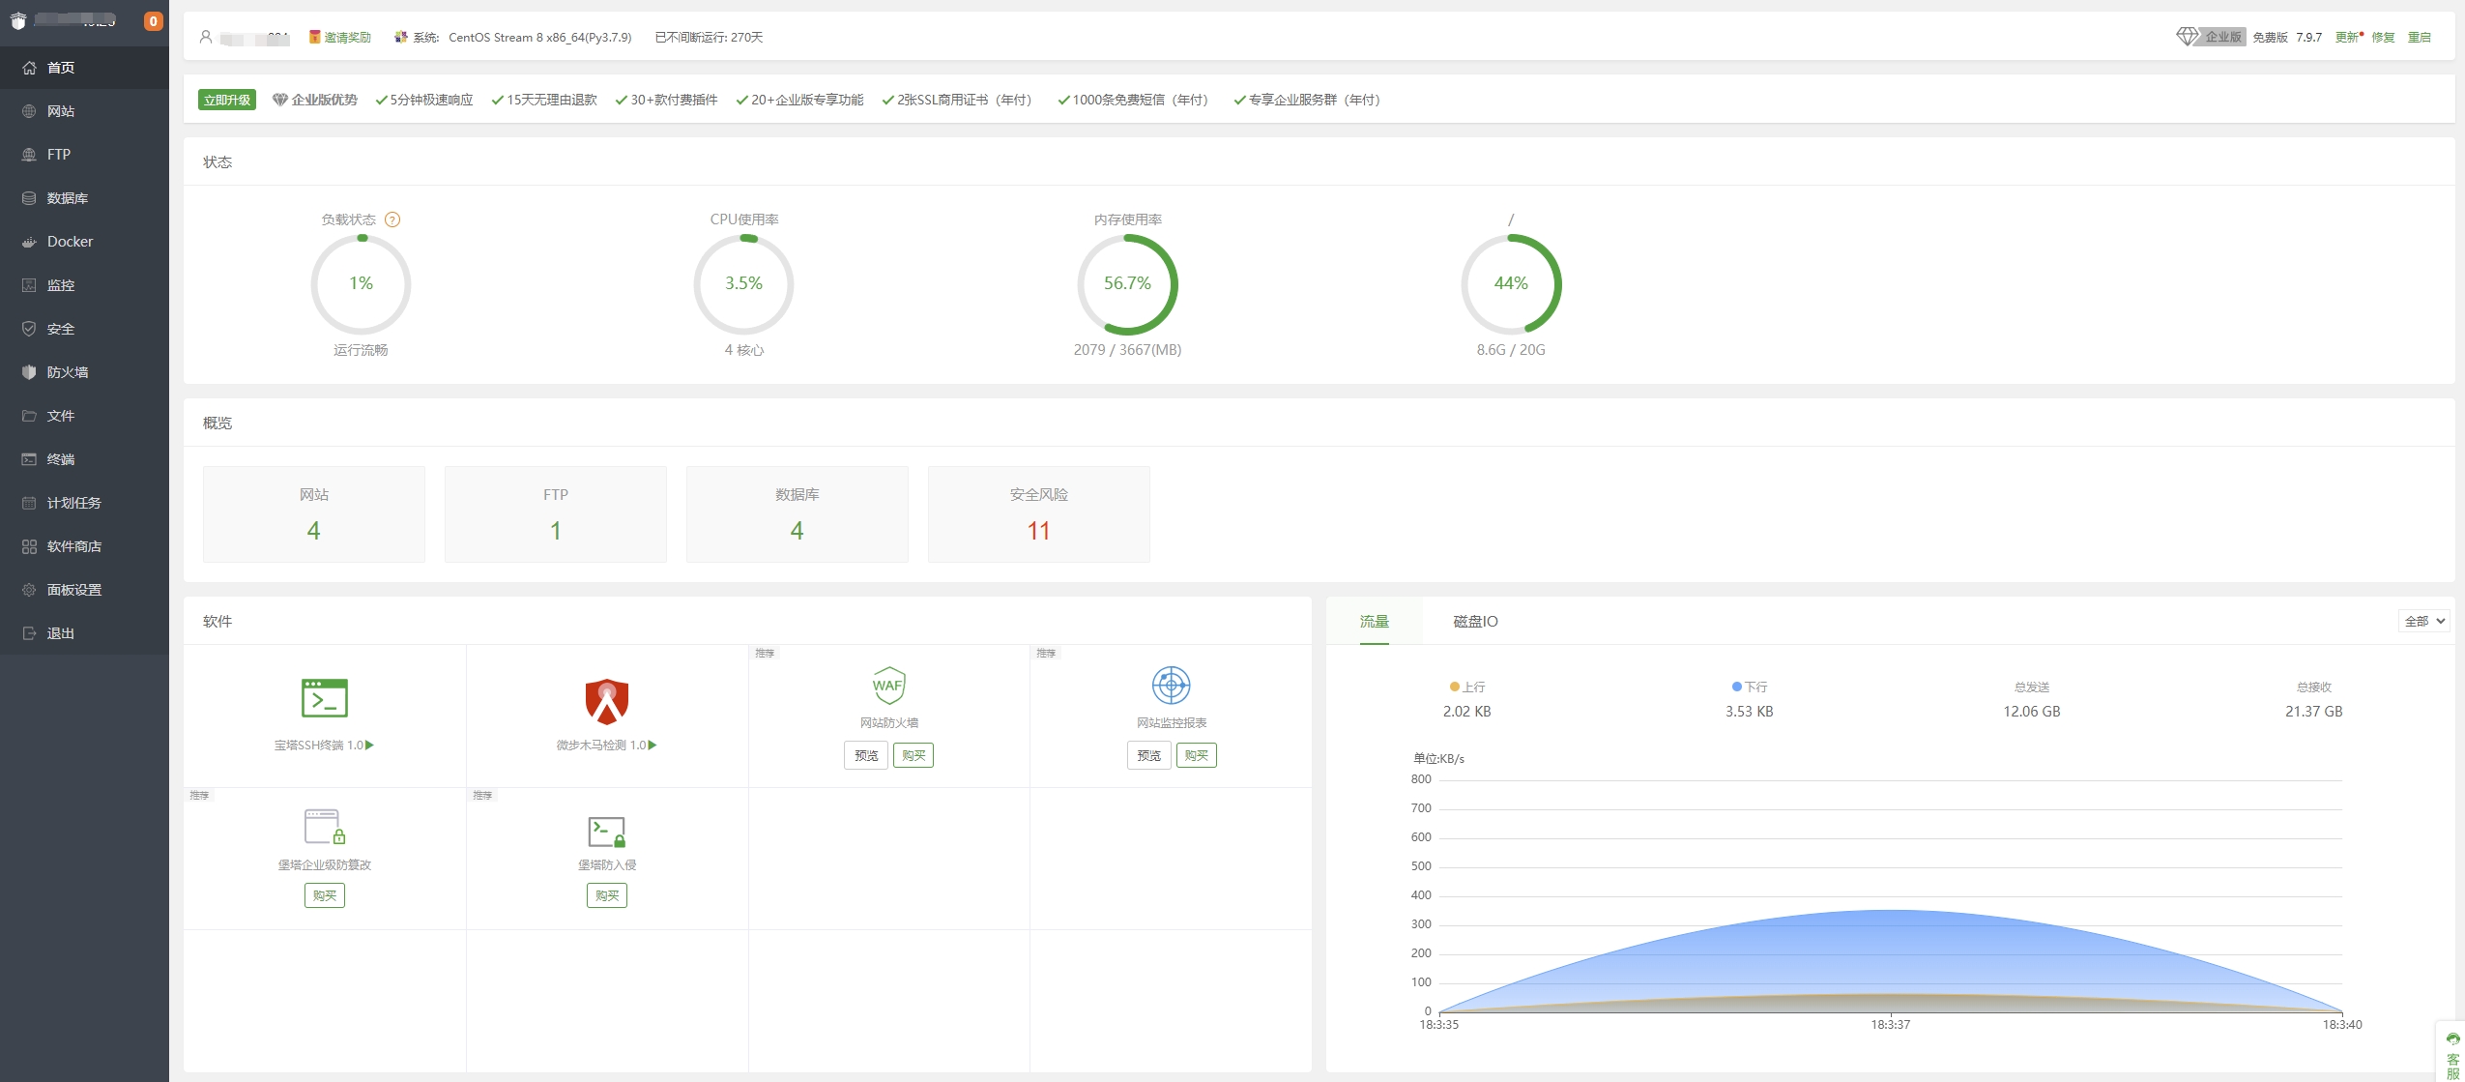Screen dimensions: 2465x1082
Task: Click the WAF 网站防火墙 icon
Action: pos(888,686)
